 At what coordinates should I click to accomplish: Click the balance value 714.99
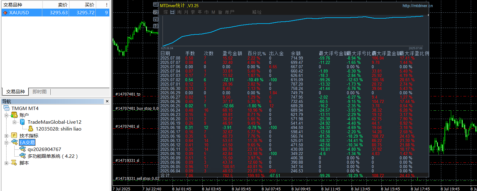pos(297,58)
